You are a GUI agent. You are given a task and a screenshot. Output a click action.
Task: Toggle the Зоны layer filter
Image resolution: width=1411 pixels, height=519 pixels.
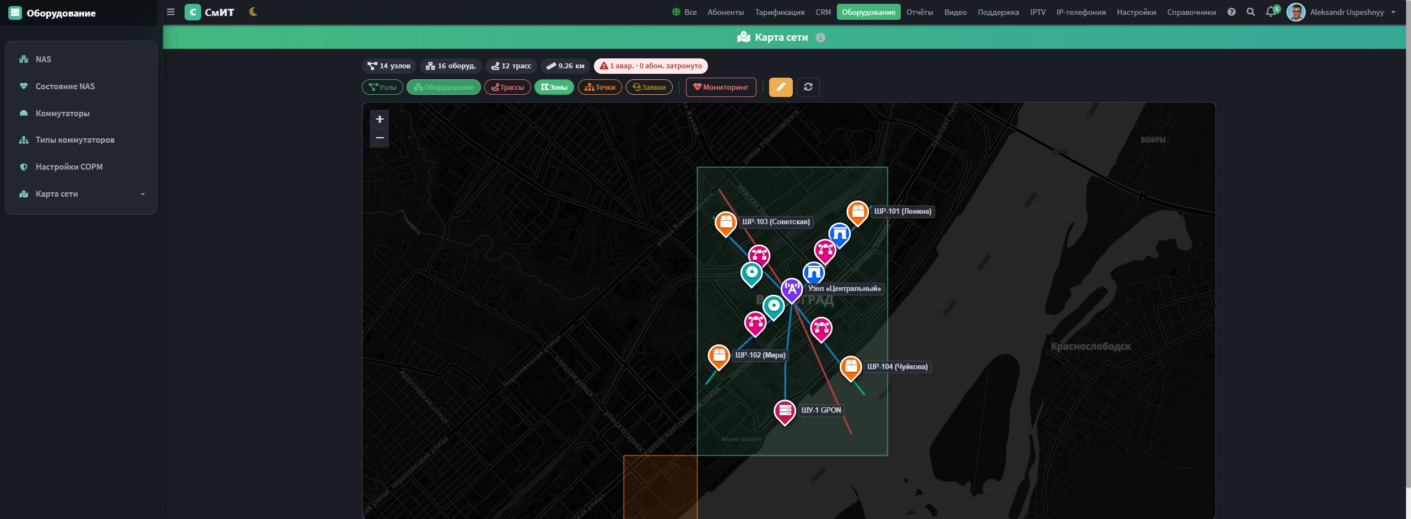pyautogui.click(x=554, y=87)
